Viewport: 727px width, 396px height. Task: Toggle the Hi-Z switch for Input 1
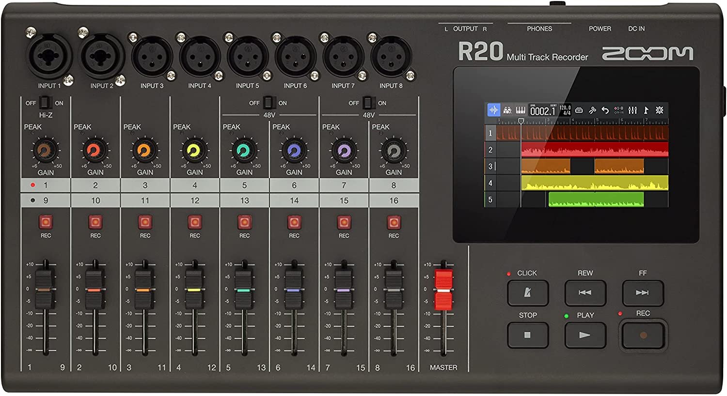tap(45, 103)
